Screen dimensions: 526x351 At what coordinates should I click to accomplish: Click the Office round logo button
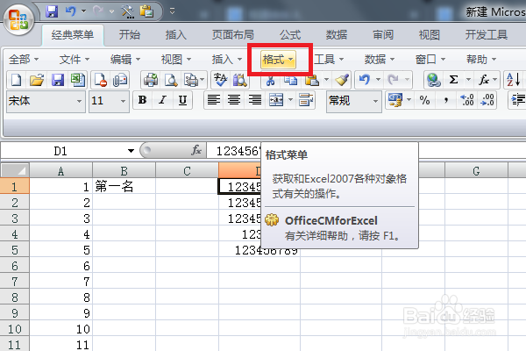(18, 20)
